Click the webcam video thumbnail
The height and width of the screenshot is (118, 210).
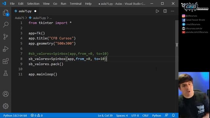pyautogui.click(x=194, y=95)
